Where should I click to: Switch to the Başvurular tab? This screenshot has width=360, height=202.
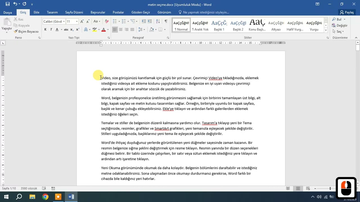tap(98, 12)
